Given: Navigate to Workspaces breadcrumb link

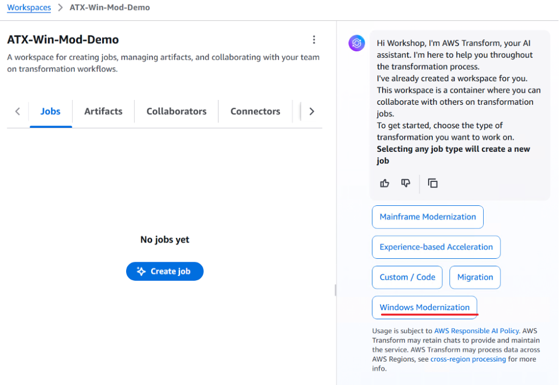Looking at the screenshot, I should point(29,8).
